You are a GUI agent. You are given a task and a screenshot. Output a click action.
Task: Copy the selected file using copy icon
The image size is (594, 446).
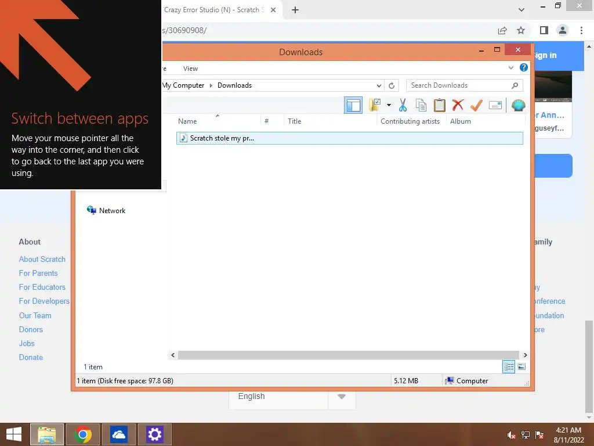point(421,105)
